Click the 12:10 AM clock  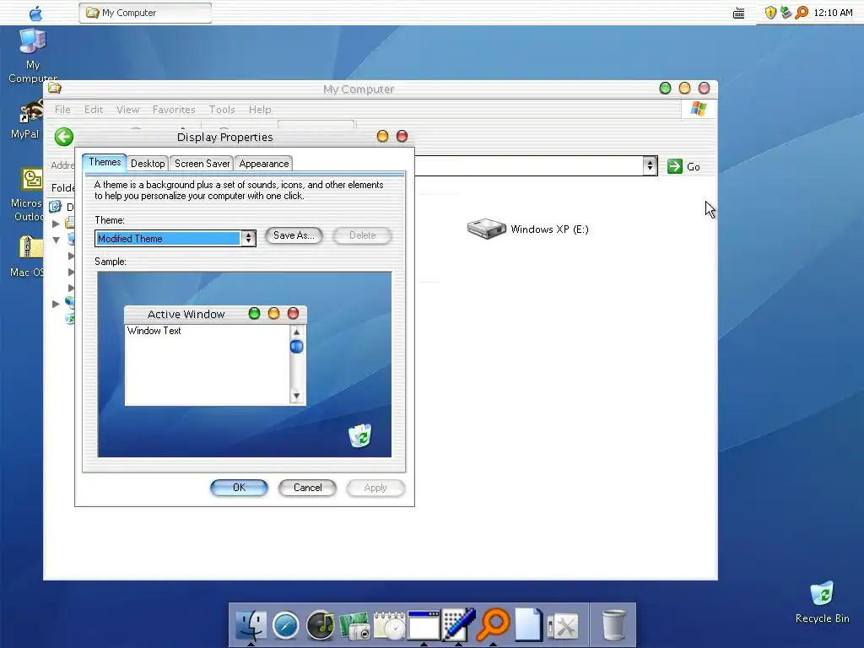click(833, 13)
